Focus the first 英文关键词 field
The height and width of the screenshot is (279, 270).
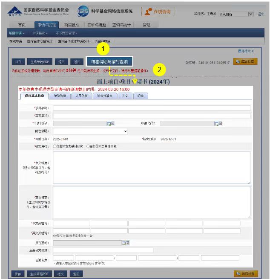(x=72, y=231)
